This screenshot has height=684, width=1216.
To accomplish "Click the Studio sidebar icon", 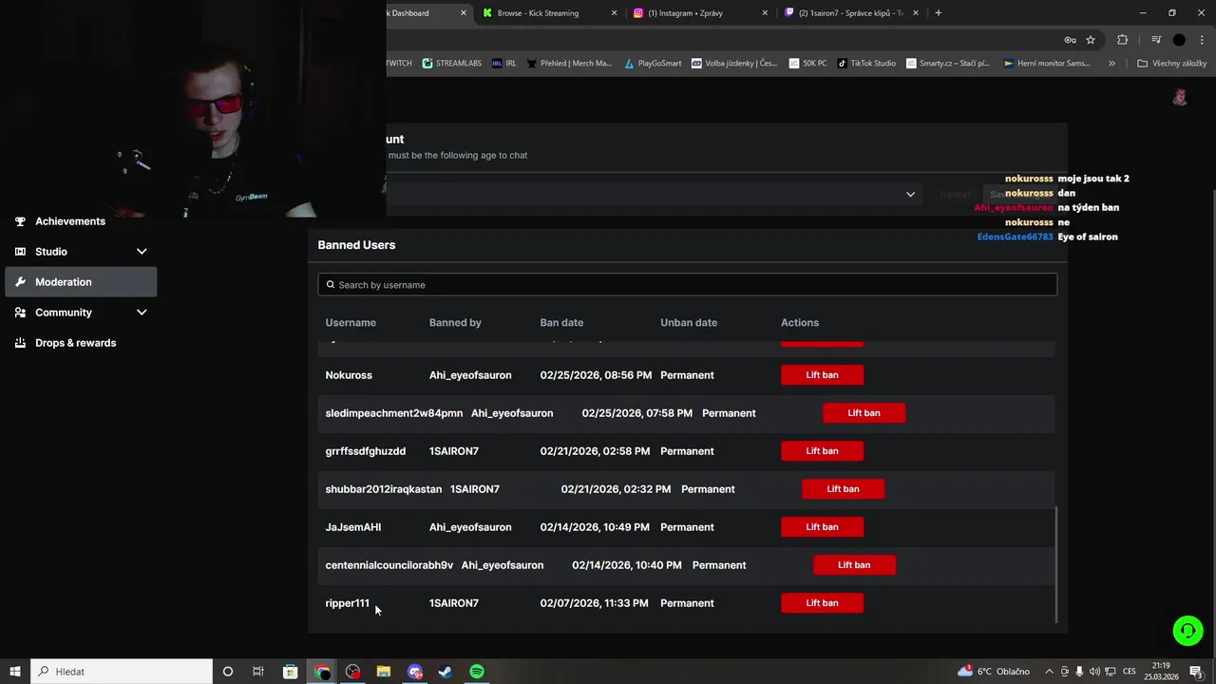I will 20,252.
